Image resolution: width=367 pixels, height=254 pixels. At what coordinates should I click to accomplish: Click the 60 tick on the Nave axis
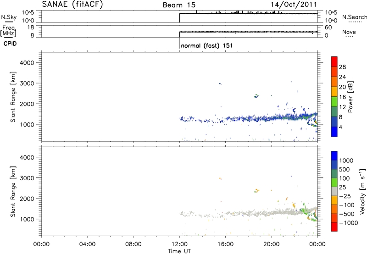pyautogui.click(x=328, y=28)
